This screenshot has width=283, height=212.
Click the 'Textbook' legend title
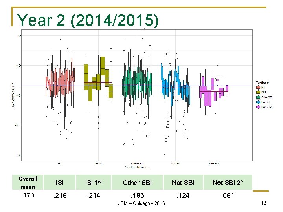[x=263, y=82]
